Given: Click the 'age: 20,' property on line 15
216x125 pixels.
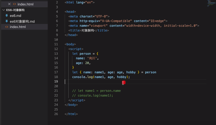Looking at the screenshot, I should (x=83, y=63).
